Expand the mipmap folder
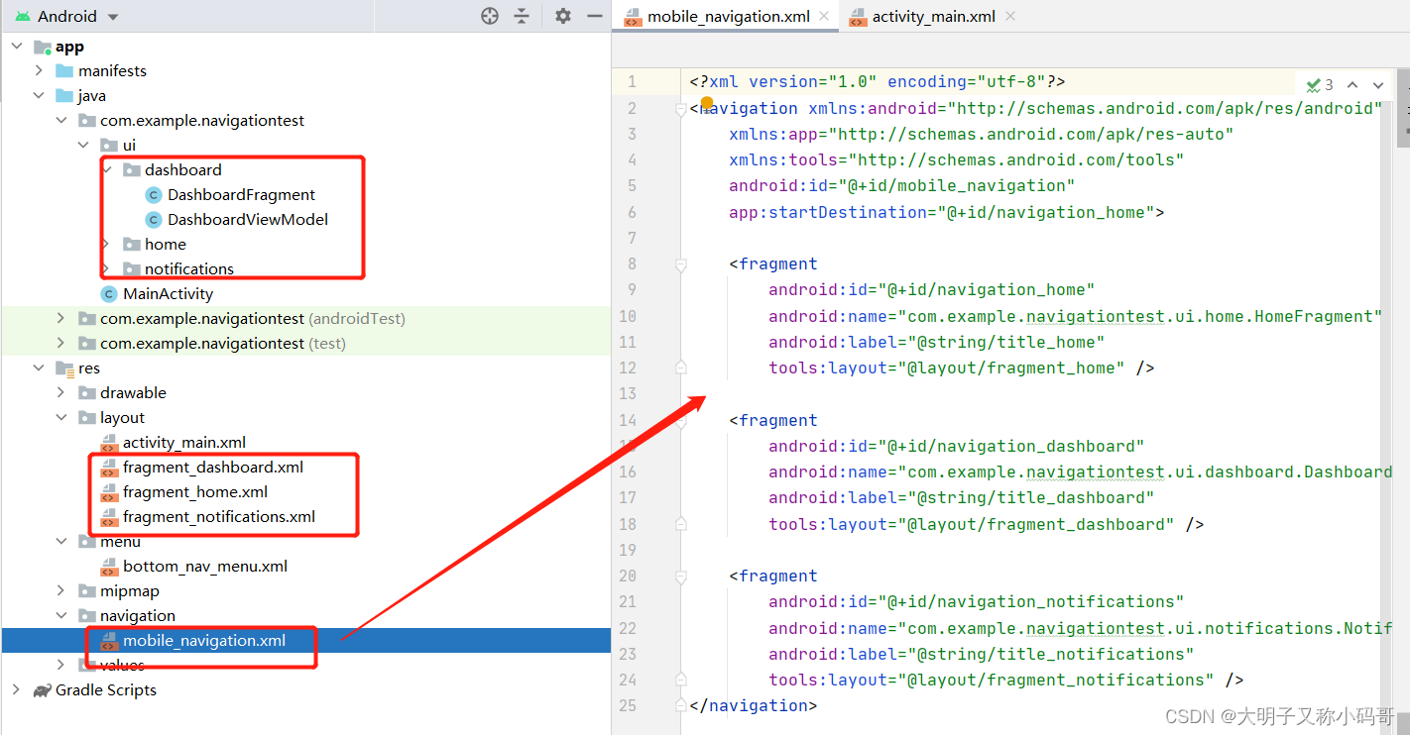 (61, 591)
